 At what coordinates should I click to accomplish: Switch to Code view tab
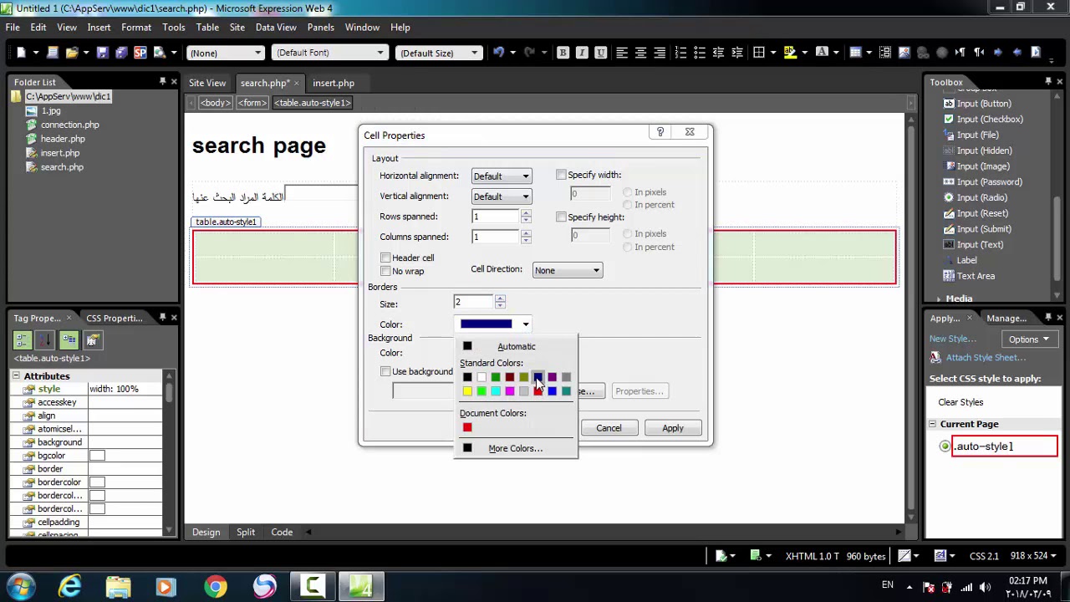point(282,532)
